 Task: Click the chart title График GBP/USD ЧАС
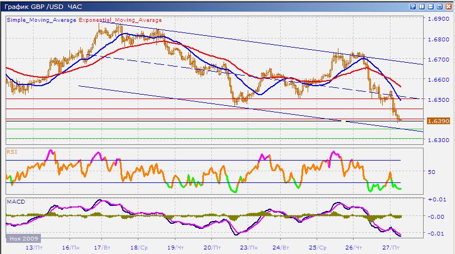[x=43, y=6]
